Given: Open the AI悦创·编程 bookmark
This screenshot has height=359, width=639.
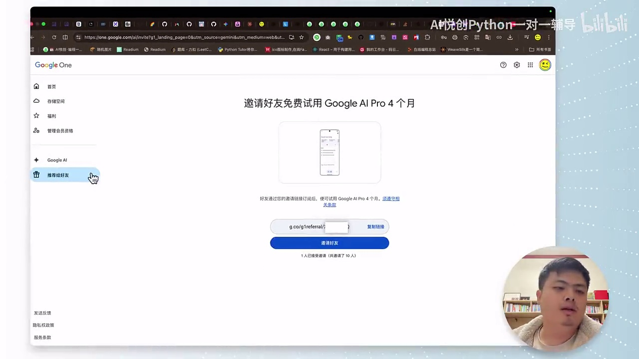Looking at the screenshot, I should [62, 49].
